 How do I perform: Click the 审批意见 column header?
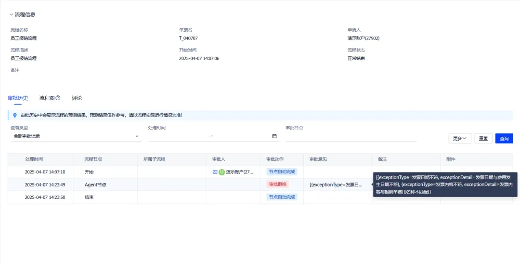[x=318, y=159]
